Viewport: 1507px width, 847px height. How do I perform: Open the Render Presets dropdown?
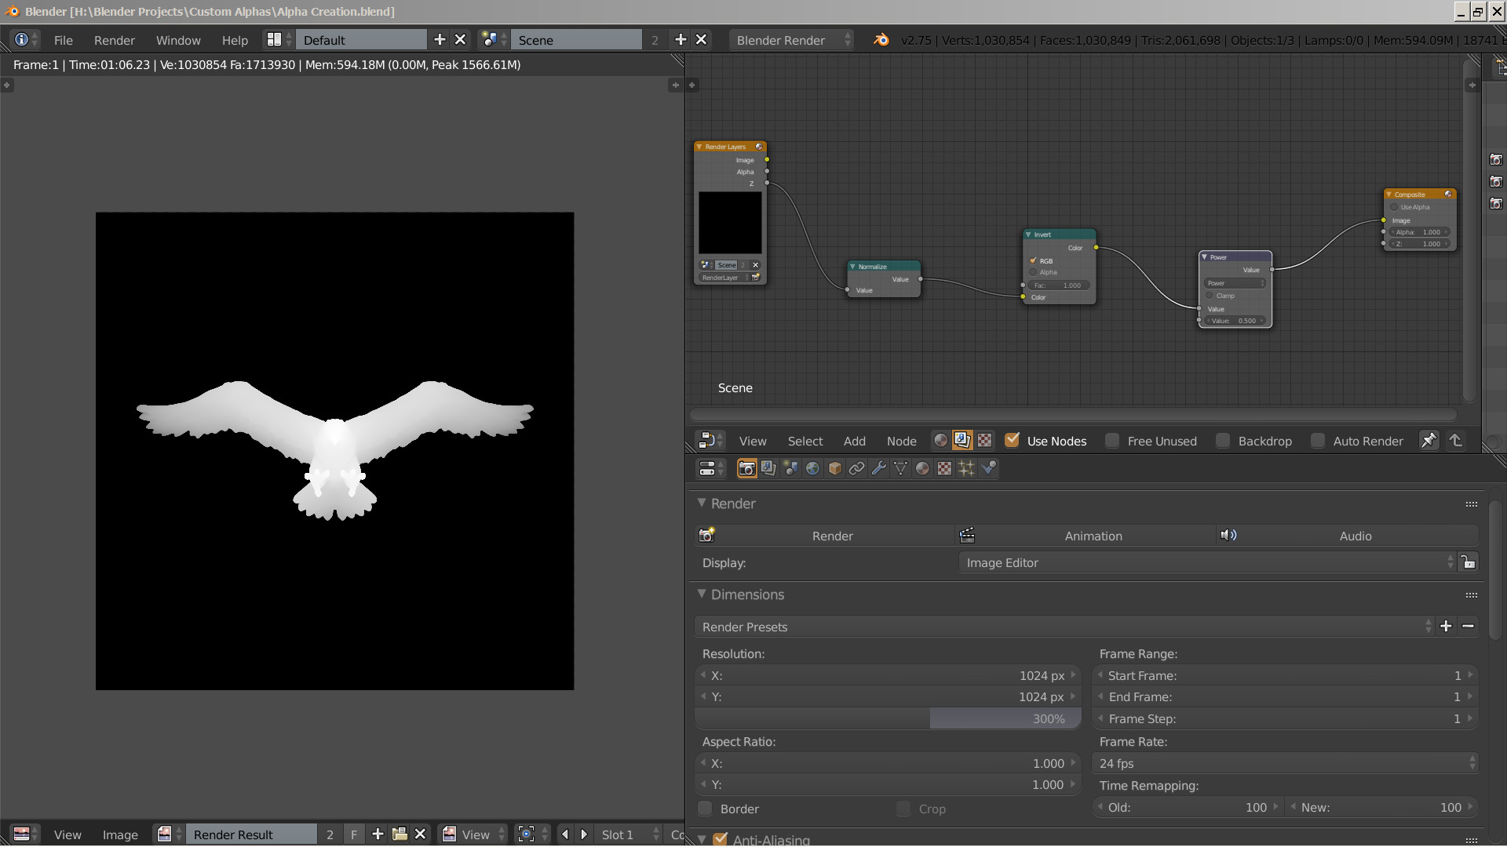tap(1064, 627)
